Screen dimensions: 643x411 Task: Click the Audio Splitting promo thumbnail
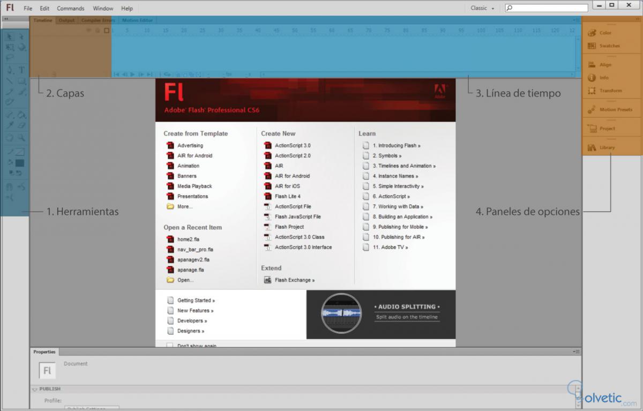(341, 314)
